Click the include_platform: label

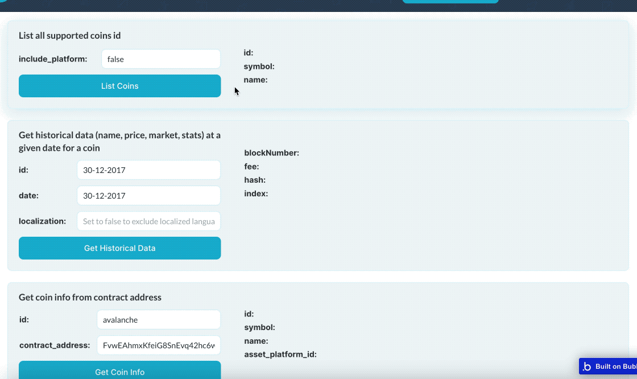53,59
